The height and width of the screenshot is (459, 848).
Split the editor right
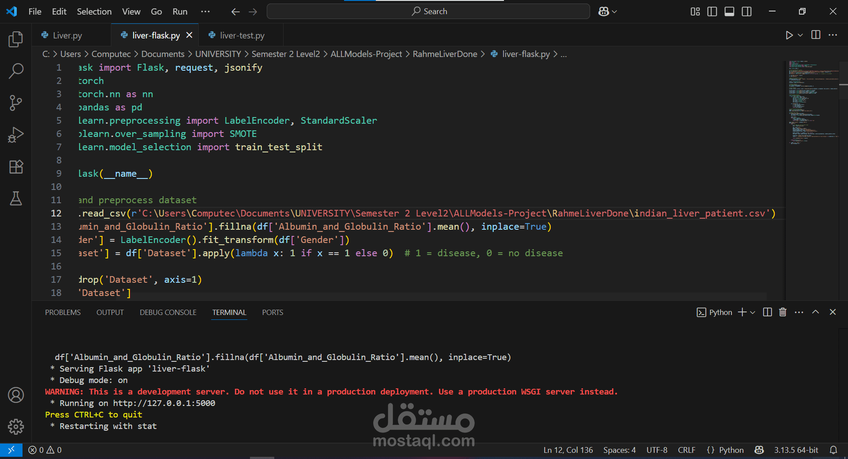pos(816,35)
